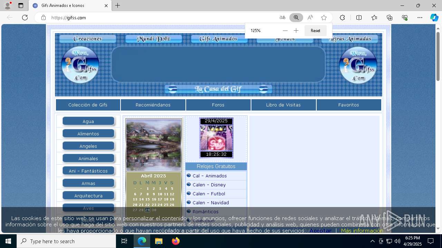Select the Ani - Fantásticos category
The width and height of the screenshot is (442, 248).
88,171
